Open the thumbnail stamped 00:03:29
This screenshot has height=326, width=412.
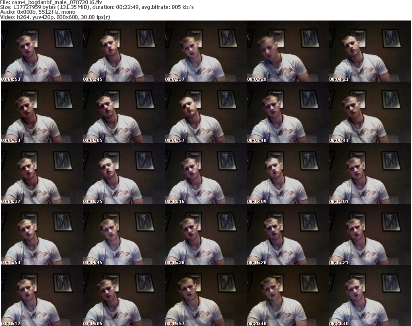click(x=288, y=51)
